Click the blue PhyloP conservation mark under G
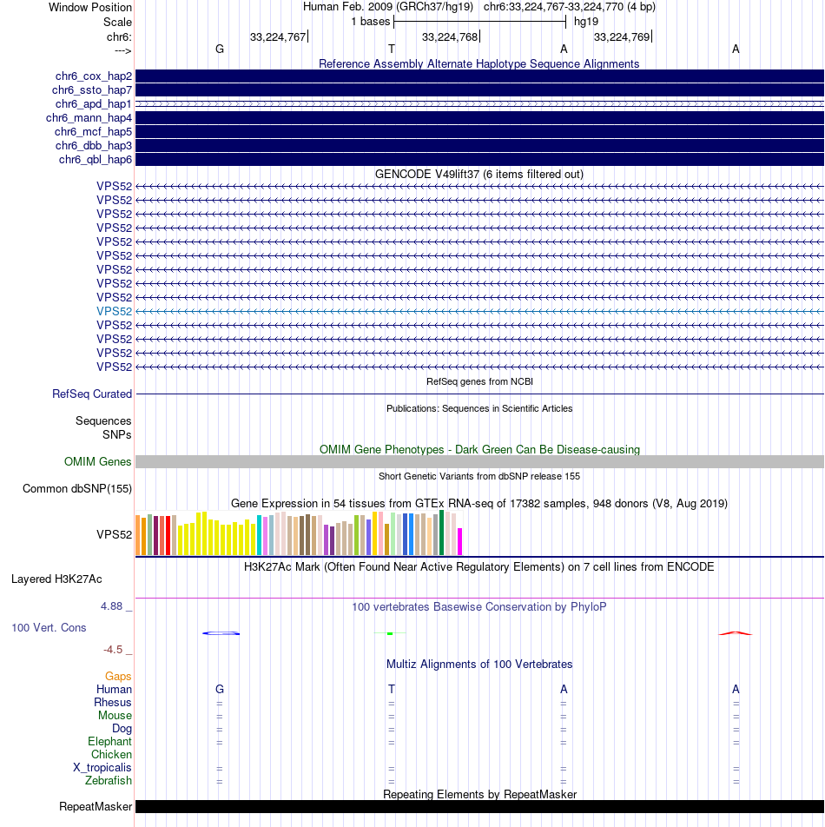 221,633
